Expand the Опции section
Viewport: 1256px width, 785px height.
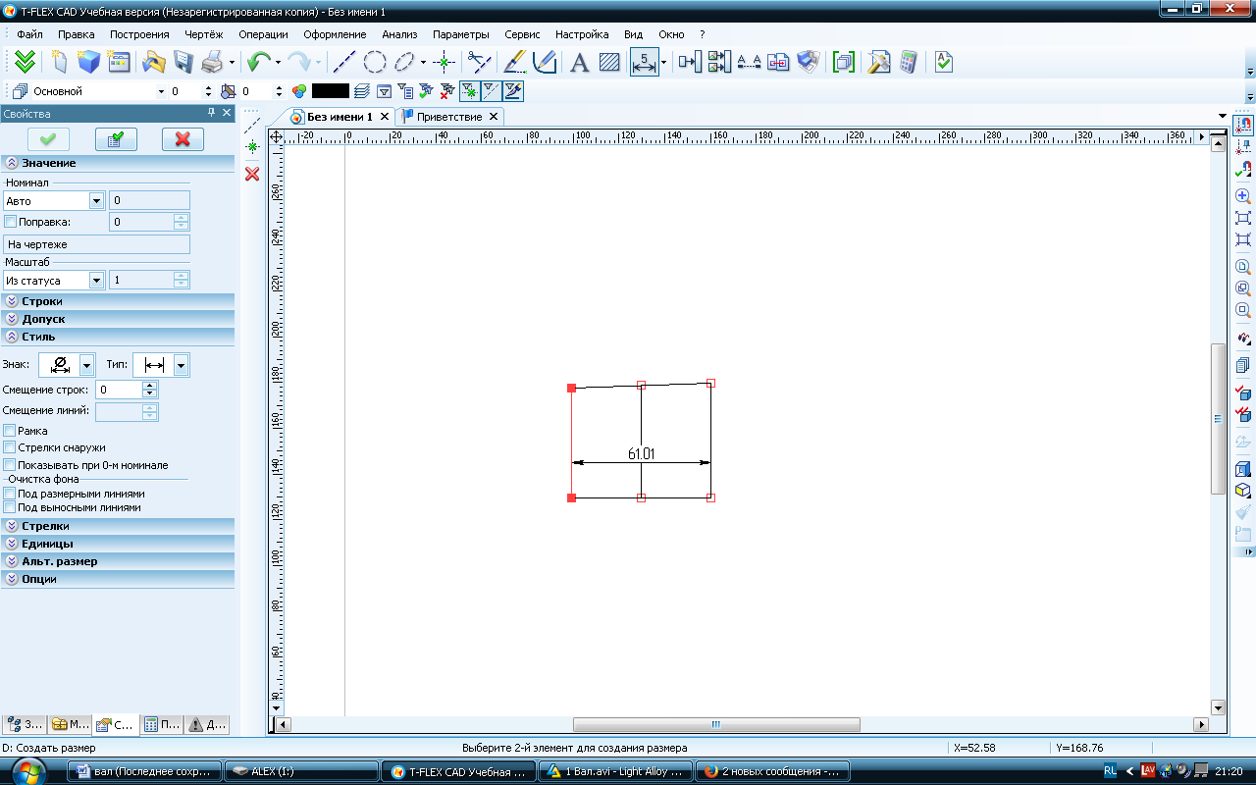point(118,579)
